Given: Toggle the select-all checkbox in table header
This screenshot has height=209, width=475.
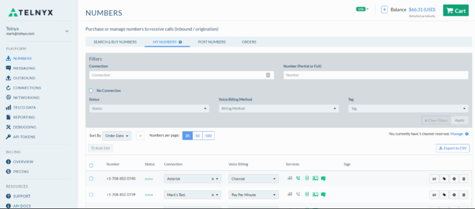Looking at the screenshot, I should [91, 165].
